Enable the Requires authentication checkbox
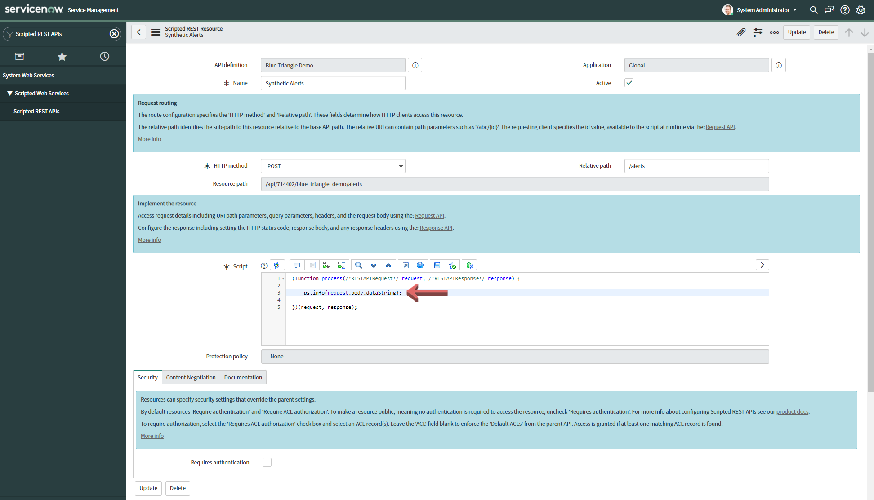The width and height of the screenshot is (874, 500). click(267, 462)
